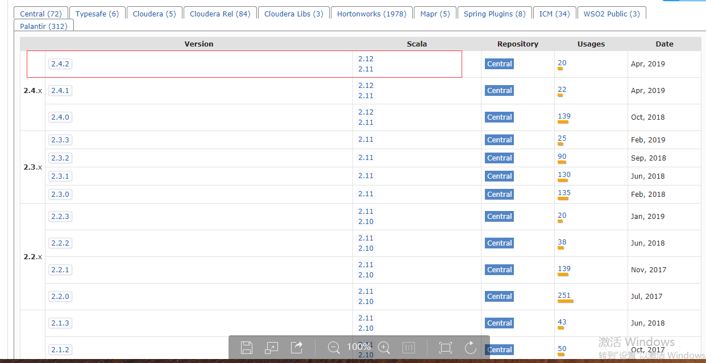Switch to the ICM (34) tab

[x=555, y=14]
